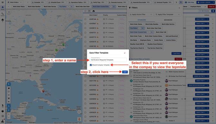Screen dimensions: 216x124
Task: Select the checkbox for work order 6349166
Action: (85, 19)
